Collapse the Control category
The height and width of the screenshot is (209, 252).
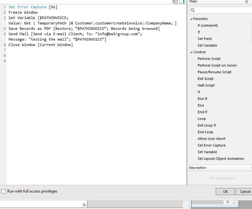coord(191,52)
